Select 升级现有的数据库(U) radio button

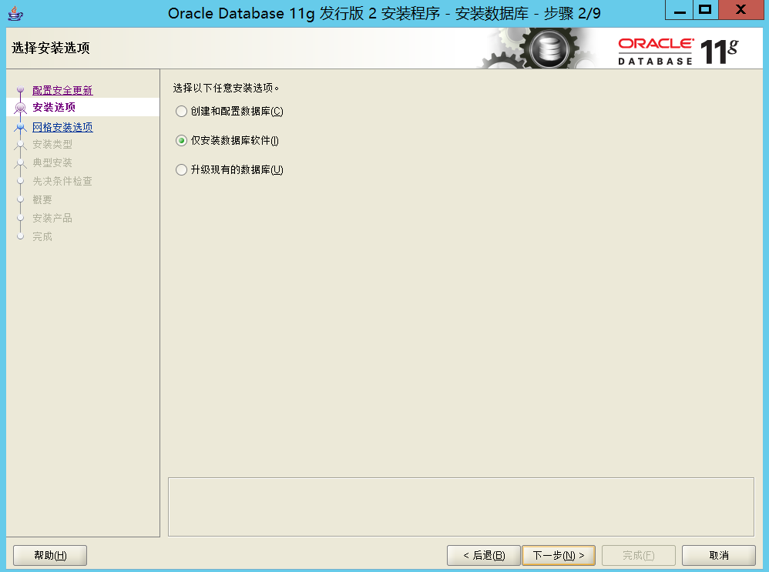coord(181,169)
